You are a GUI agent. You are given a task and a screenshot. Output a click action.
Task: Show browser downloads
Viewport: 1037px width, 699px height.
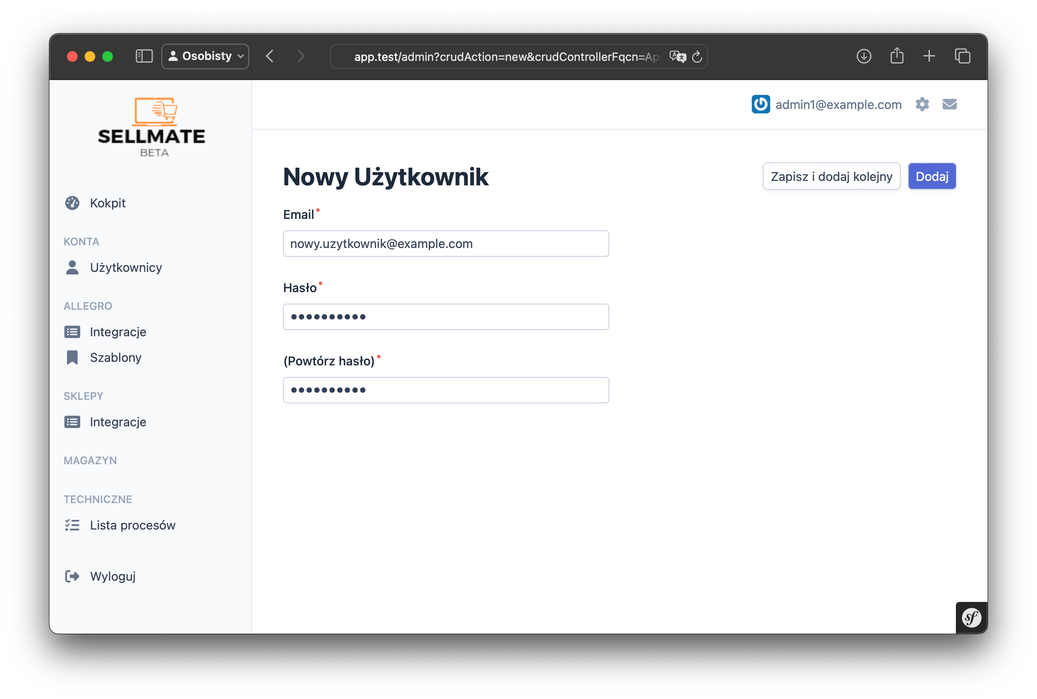point(864,56)
